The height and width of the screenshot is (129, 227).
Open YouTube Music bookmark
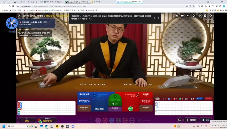click(x=42, y=10)
